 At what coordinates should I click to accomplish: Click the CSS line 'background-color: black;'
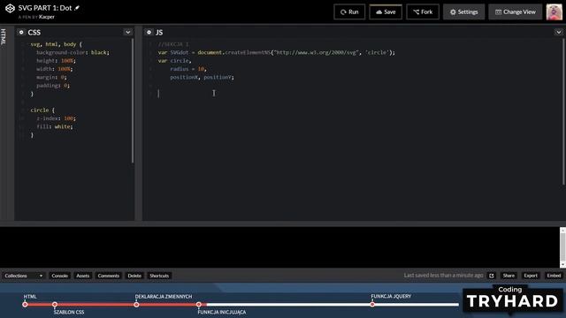73,52
